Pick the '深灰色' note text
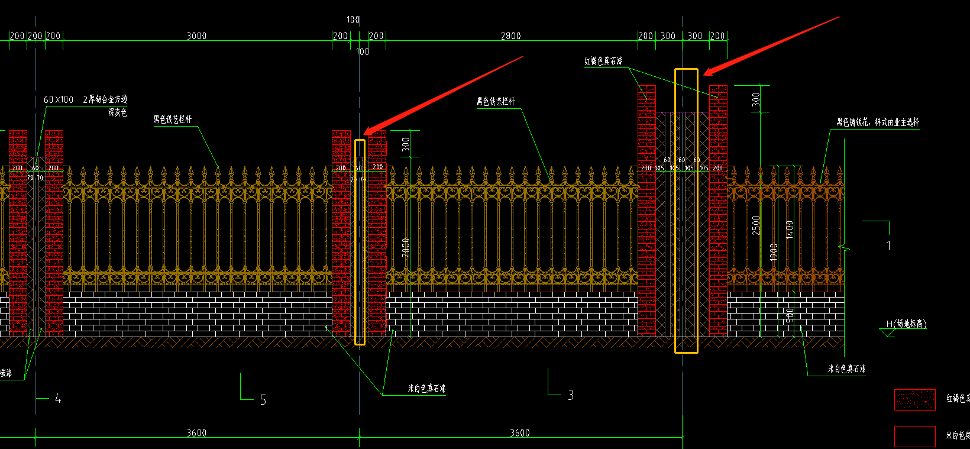The width and height of the screenshot is (970, 449). click(117, 112)
